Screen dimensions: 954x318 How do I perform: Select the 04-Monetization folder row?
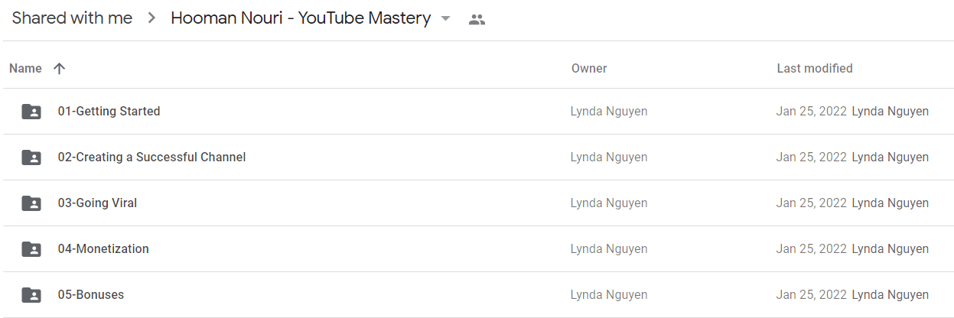pyautogui.click(x=477, y=249)
